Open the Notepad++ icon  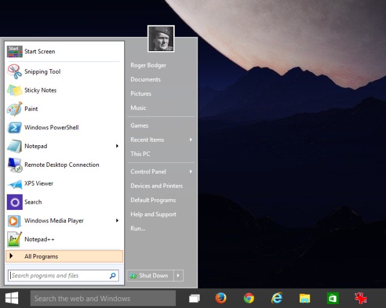click(15, 239)
